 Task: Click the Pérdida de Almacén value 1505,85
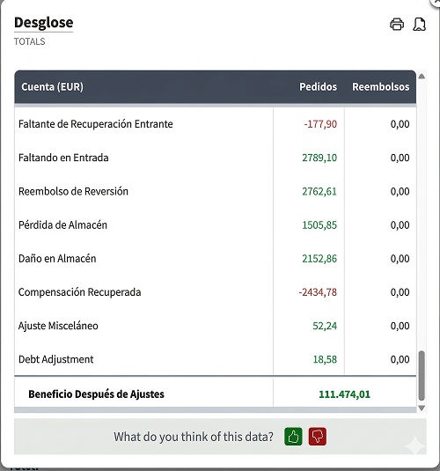[x=319, y=225]
